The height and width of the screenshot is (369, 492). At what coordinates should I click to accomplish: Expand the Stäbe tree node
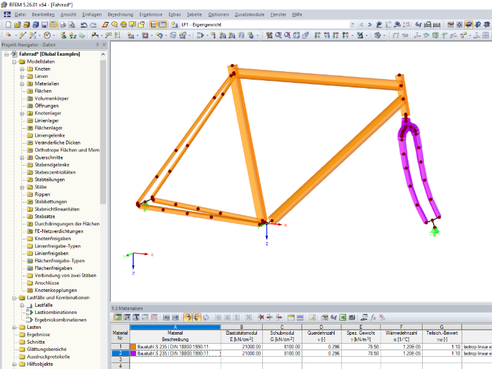coord(22,187)
